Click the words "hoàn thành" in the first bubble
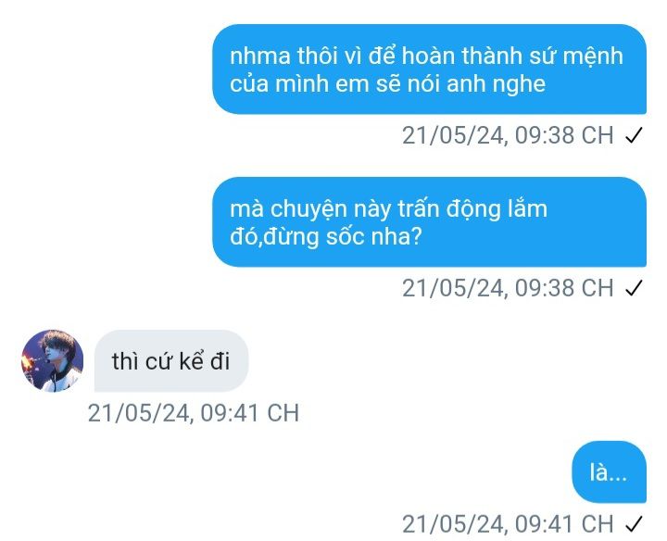Screen dimensions: 667x541 coord(462,57)
